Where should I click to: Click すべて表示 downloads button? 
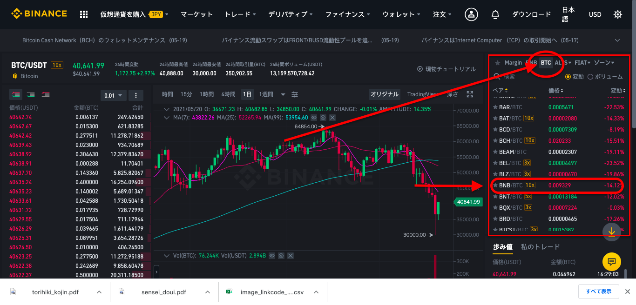(598, 292)
